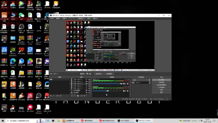Open obs64 快捷方式 desktop icon
The image size is (218, 123).
[x=22, y=29]
